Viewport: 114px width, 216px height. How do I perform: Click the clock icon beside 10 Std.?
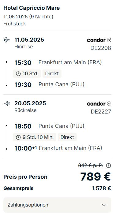[18, 74]
